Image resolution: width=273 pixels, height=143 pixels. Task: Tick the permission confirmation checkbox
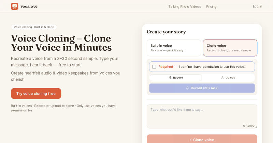(154, 67)
